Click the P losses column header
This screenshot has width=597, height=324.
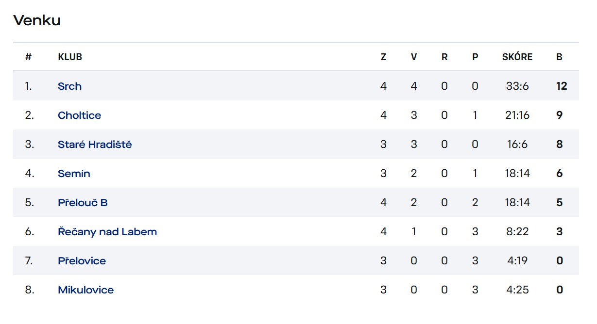point(475,57)
